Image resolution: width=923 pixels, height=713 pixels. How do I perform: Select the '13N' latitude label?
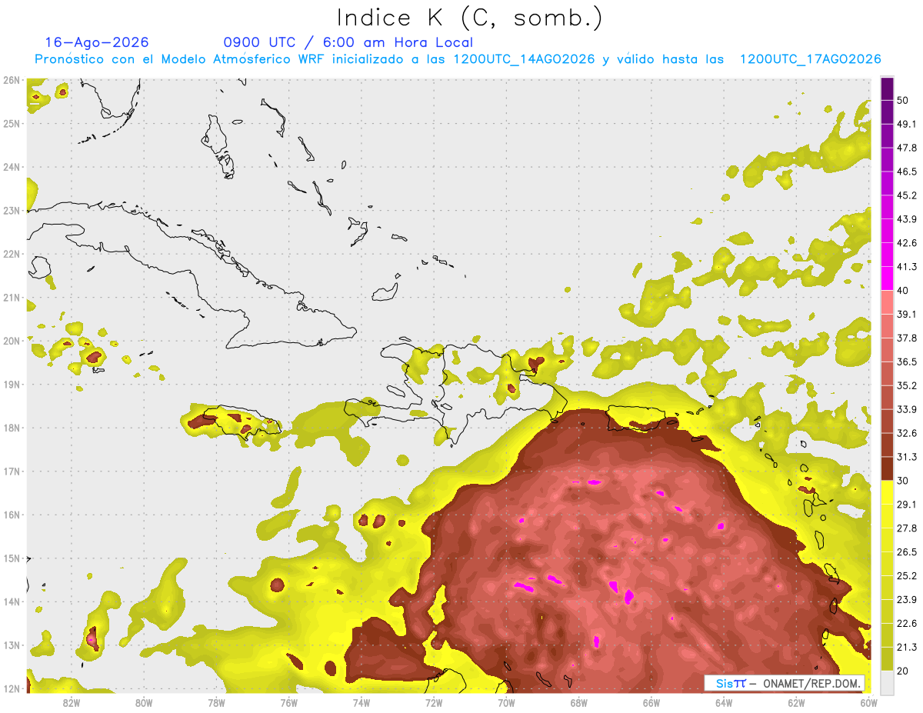[x=12, y=645]
